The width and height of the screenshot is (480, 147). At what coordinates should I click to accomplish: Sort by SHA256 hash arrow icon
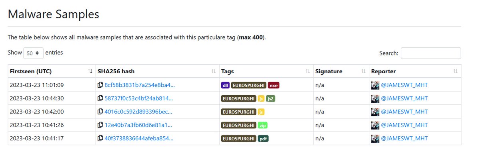click(214, 71)
